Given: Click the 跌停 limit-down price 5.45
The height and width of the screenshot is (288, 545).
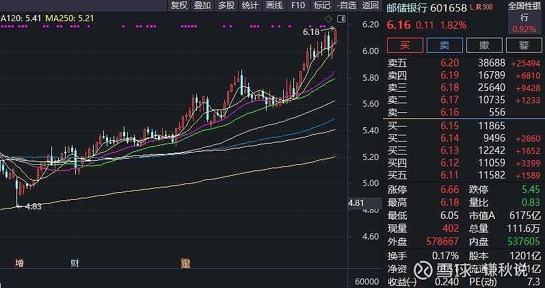Looking at the screenshot, I should pyautogui.click(x=531, y=189).
